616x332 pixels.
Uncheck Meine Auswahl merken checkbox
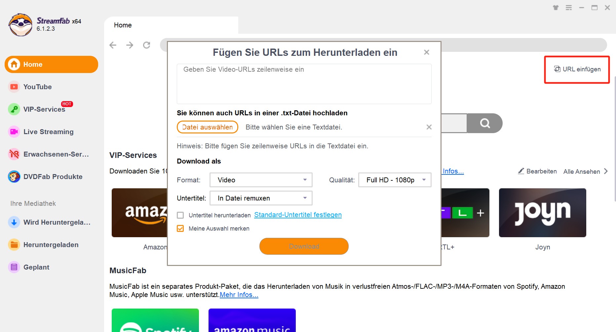(180, 229)
